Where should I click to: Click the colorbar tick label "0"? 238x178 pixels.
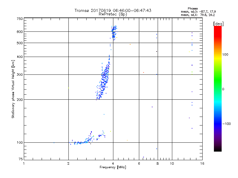coord(223,89)
